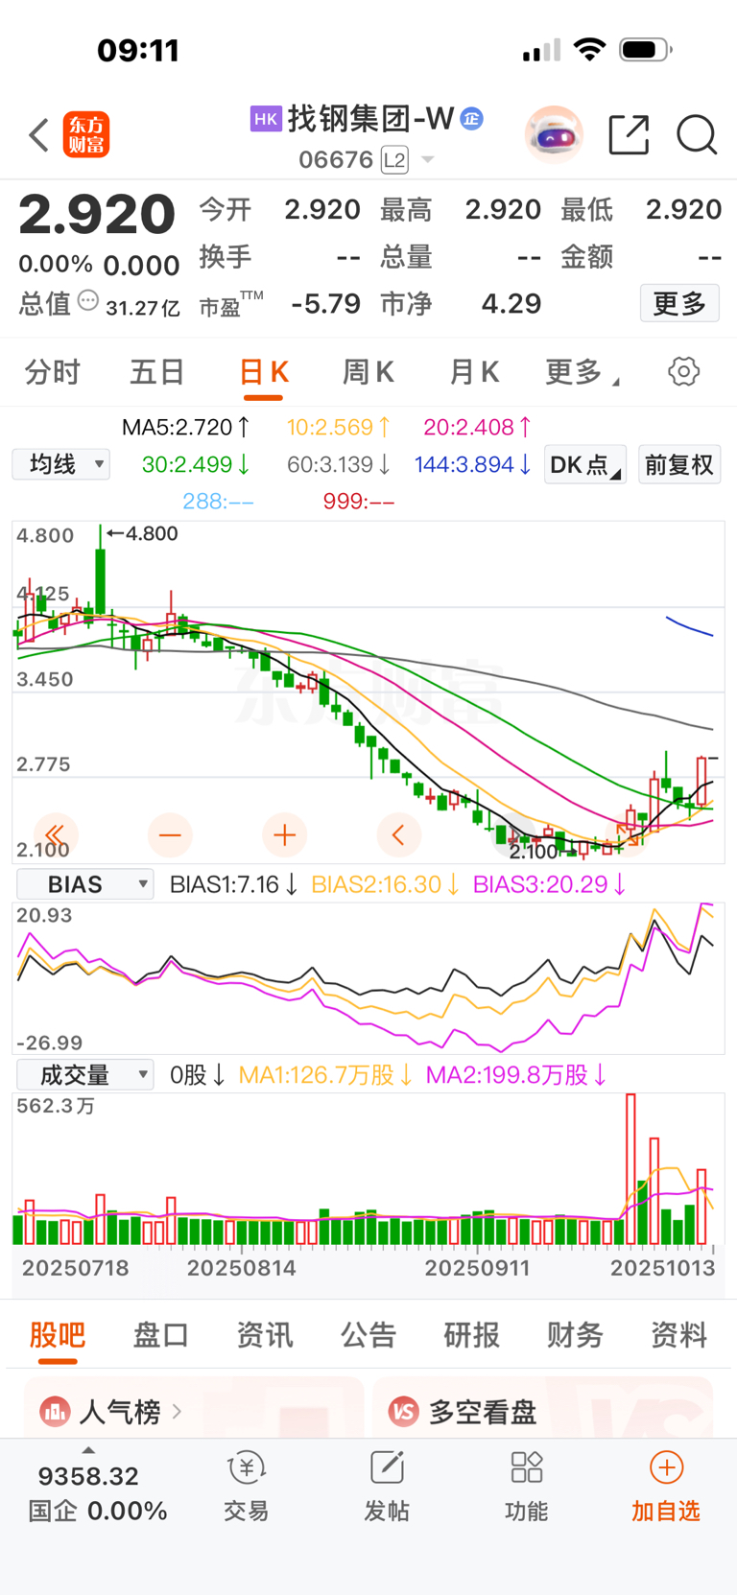
Task: Tap the single-left chart arrow icon
Action: (398, 834)
